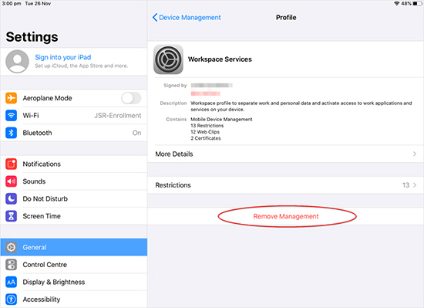Open Control Centre settings

[74, 265]
